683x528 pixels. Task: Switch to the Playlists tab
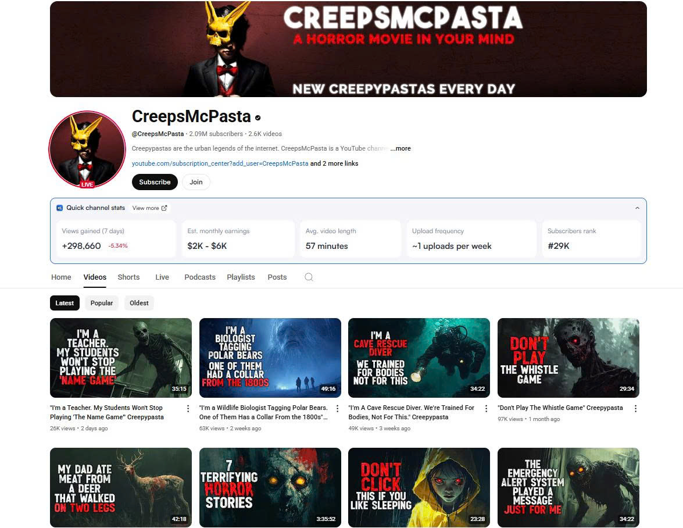(x=241, y=277)
